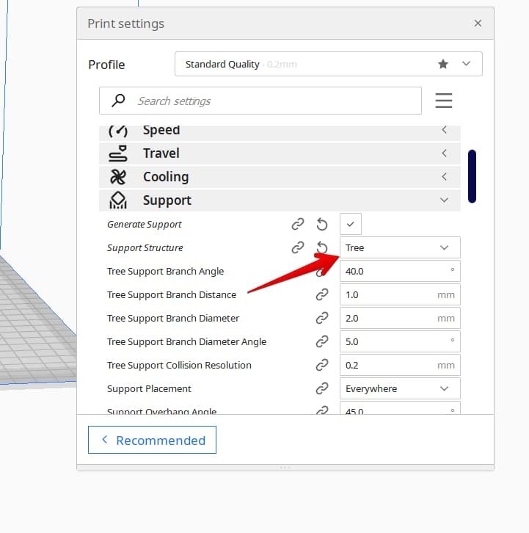Select the Tree Support Branch Diameter label

pos(173,318)
